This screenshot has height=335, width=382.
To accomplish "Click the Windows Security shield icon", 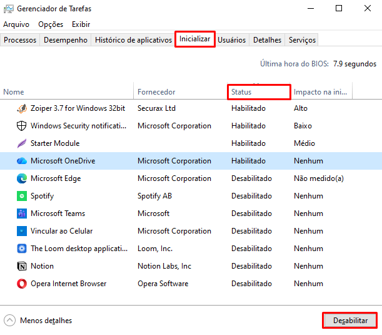I will coord(21,126).
